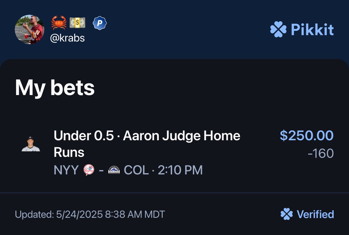The image size is (349, 235).
Task: Click the -160 odds value
Action: [x=321, y=153]
